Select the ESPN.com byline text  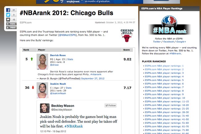click(x=26, y=23)
